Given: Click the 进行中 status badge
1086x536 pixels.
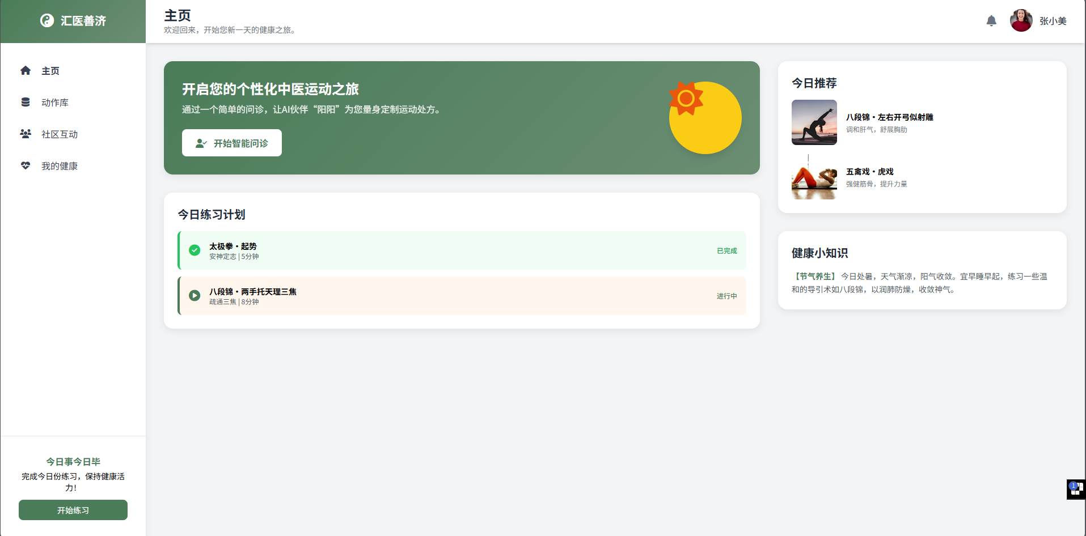Looking at the screenshot, I should (726, 296).
